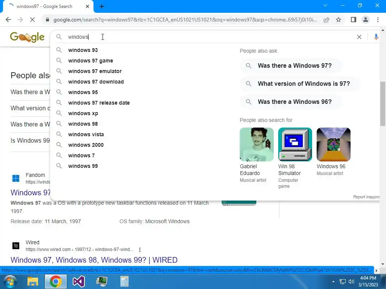Click 'Was there a Windows 96?' question
This screenshot has height=289, width=386.
click(x=291, y=102)
